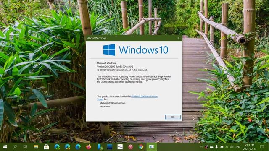Click 'This product is licensed under the' text
Image resolution: width=269 pixels, height=151 pixels.
114,96
